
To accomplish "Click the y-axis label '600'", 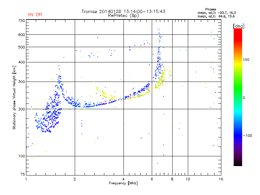I will coord(21,35).
